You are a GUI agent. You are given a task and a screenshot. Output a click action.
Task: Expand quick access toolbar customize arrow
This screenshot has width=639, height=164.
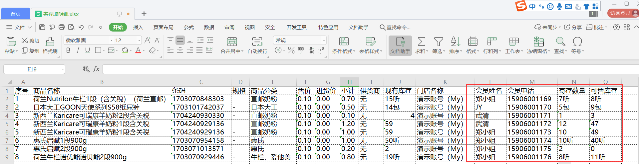click(x=101, y=28)
